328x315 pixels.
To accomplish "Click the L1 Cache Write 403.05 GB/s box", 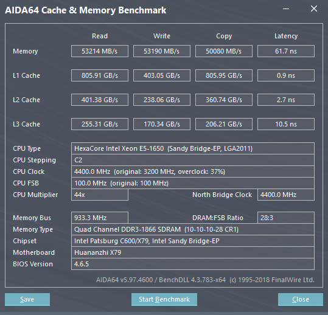I will pos(162,75).
